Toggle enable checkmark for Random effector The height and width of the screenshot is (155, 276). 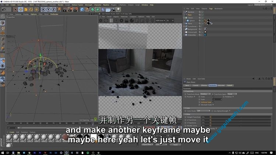(x=202, y=12)
